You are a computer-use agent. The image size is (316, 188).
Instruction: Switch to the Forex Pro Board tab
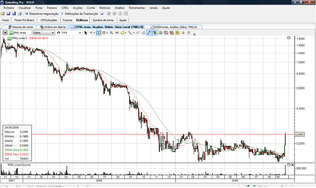(24, 20)
